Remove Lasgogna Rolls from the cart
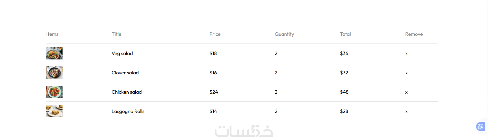Viewport: 488px width, 140px height. click(406, 112)
